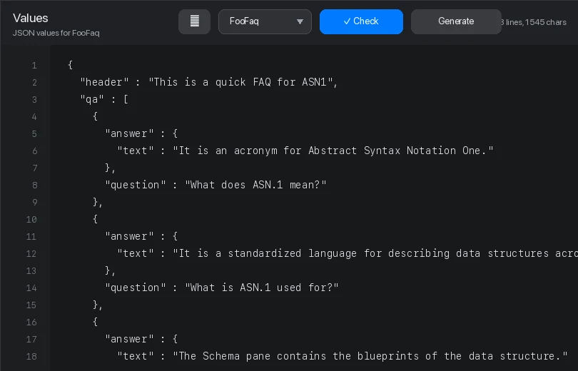Click "What does ASN.1 mean?" question value
Screen dimensions: 578x371
point(255,185)
